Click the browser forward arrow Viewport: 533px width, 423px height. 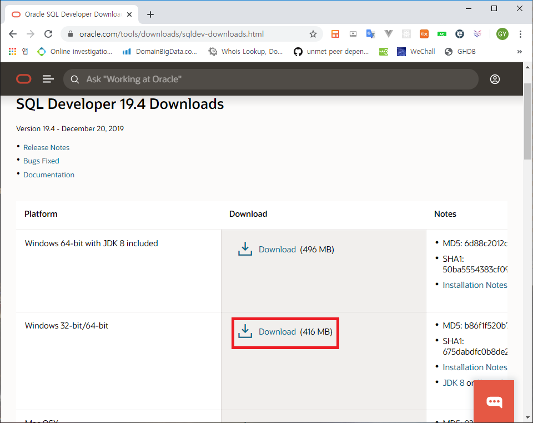(31, 34)
